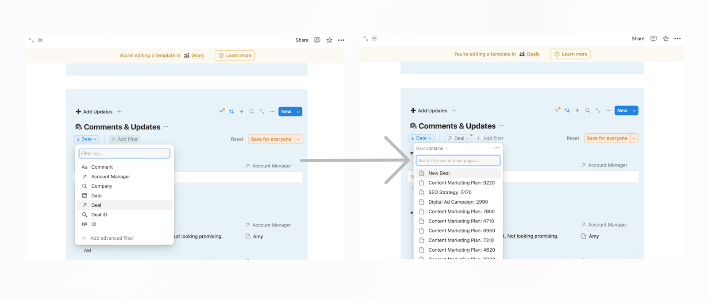
Task: Open the three-dot page menu in left window
Action: tap(341, 40)
